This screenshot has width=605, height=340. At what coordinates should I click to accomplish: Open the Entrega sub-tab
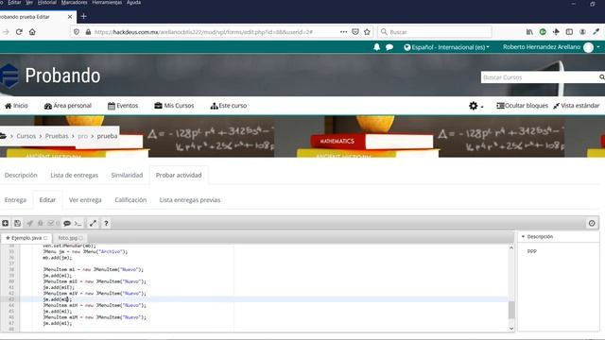15,200
